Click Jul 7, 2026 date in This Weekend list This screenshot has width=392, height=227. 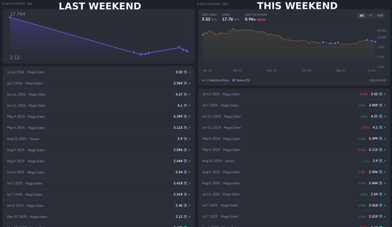pyautogui.click(x=210, y=105)
